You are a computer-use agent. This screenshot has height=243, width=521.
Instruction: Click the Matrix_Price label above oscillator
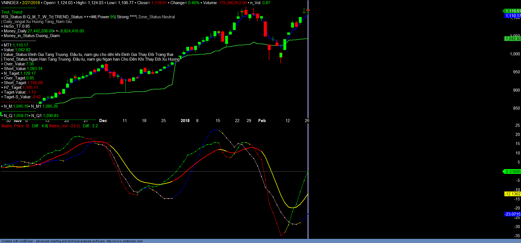click(15, 126)
